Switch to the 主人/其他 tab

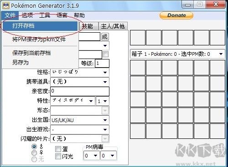(113, 26)
